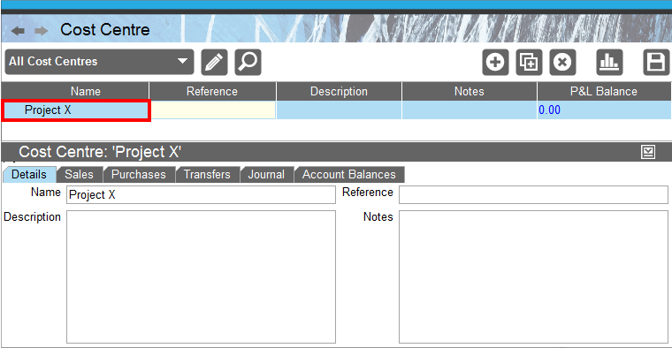View the Account Balances tab
672x348 pixels.
349,175
